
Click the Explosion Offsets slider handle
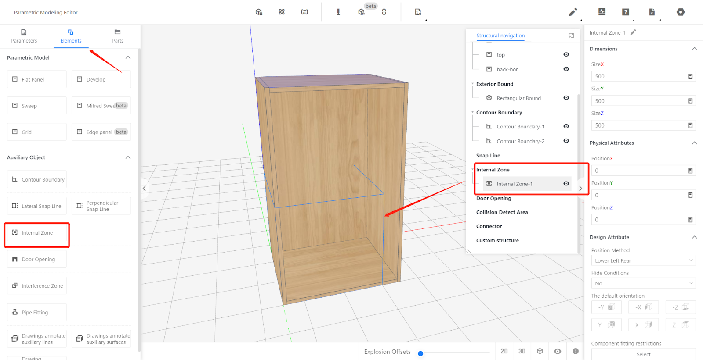tap(420, 353)
